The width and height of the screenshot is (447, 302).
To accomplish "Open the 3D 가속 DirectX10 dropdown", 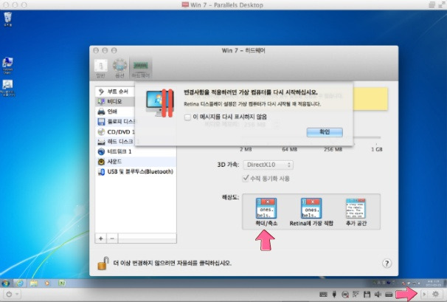I will (268, 165).
